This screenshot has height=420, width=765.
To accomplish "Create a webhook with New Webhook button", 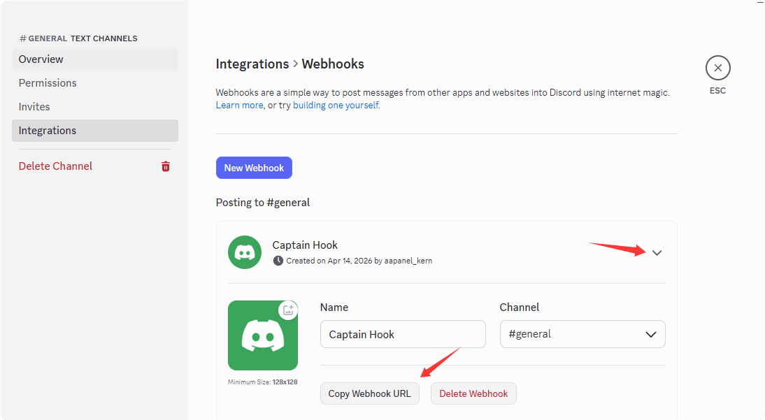I will pos(254,168).
